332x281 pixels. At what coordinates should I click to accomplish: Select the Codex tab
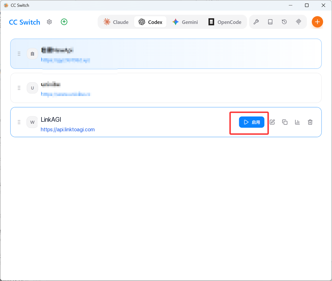[x=150, y=22]
